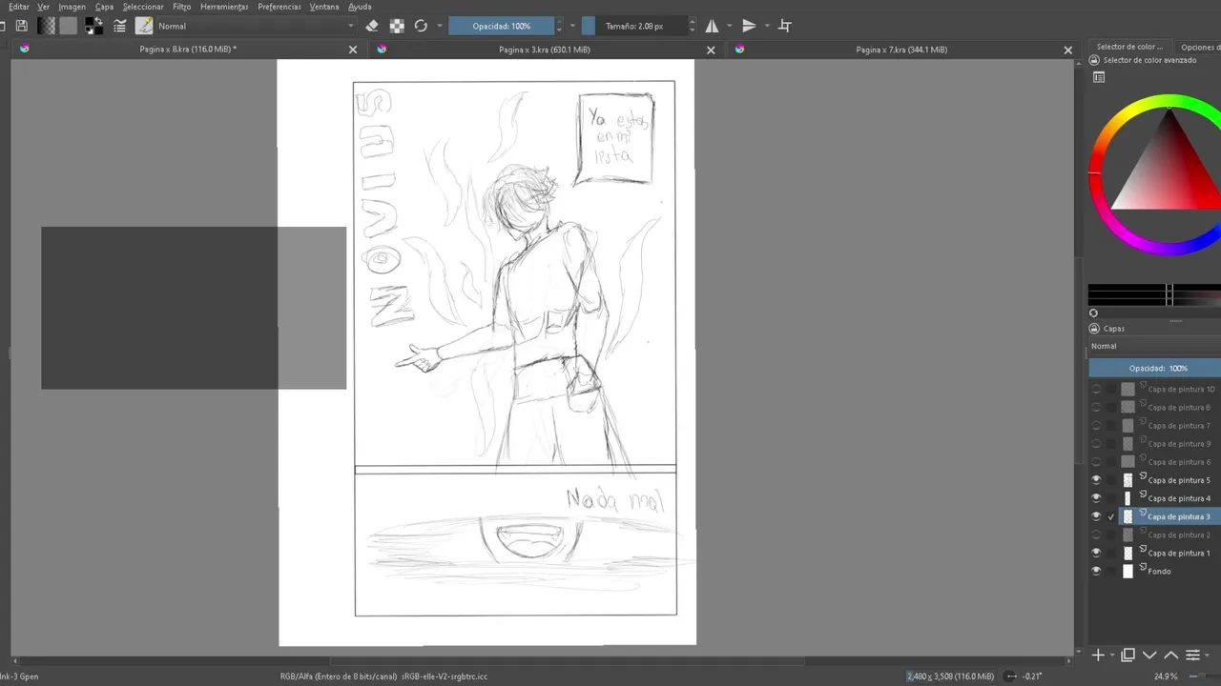Open the Ventana menu
1221x686 pixels.
click(x=324, y=7)
